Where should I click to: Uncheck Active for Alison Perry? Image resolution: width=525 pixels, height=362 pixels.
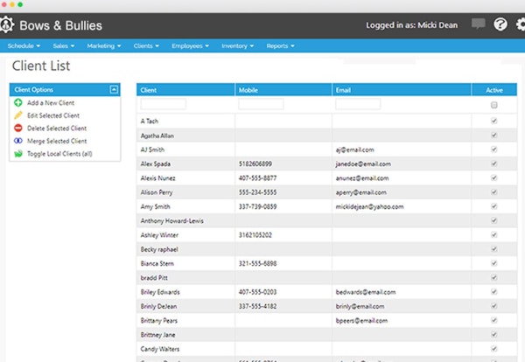coord(493,192)
